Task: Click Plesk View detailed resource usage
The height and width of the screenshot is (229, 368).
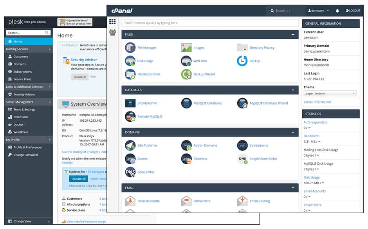Action: [86, 222]
